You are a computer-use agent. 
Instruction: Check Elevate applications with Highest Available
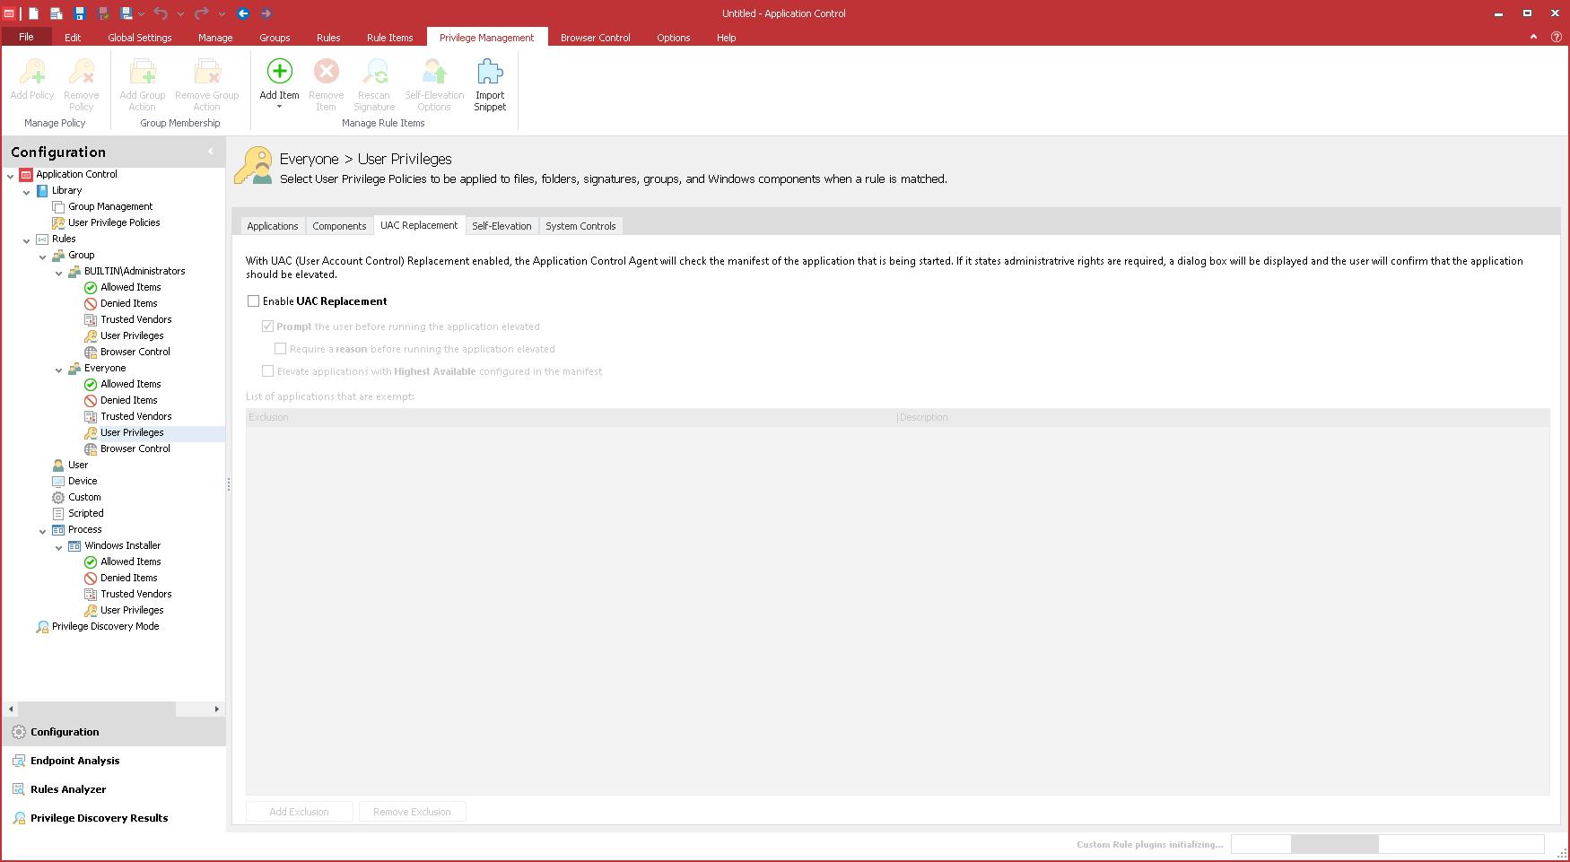(x=267, y=371)
